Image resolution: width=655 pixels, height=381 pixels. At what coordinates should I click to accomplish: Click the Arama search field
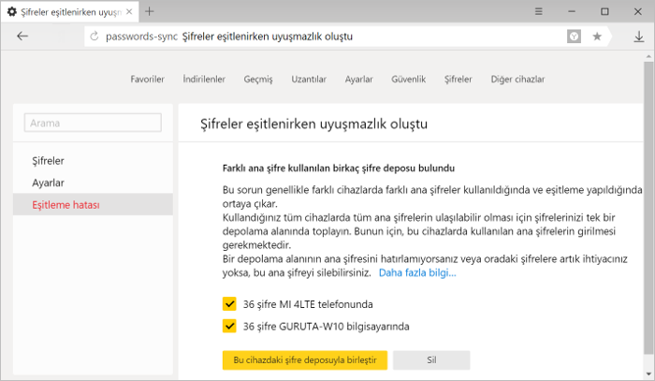tap(93, 123)
